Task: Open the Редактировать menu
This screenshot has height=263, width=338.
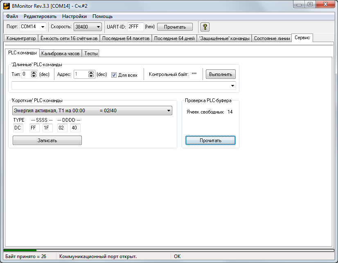Action: 40,16
